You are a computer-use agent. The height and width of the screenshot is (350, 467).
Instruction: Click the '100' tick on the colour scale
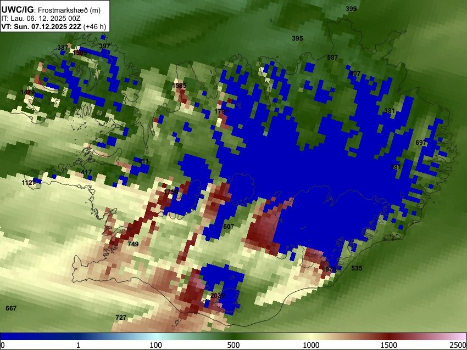156,345
